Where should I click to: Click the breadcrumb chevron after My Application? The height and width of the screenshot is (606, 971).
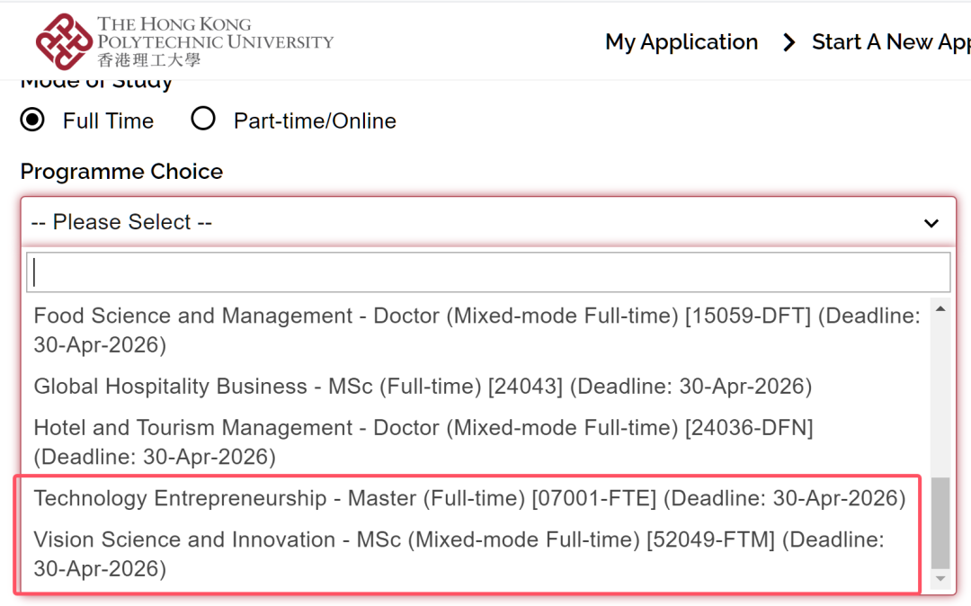pos(788,42)
